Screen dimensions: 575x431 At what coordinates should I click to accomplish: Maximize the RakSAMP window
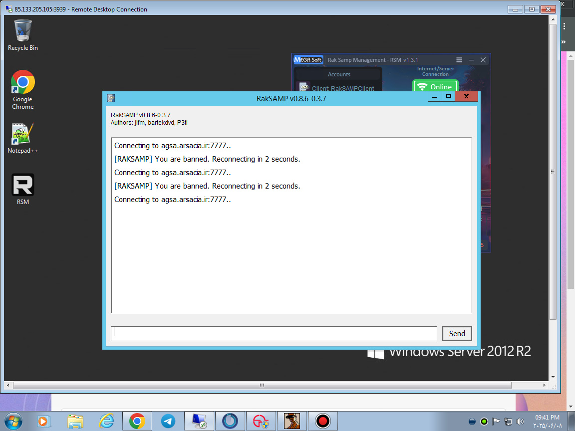point(449,96)
